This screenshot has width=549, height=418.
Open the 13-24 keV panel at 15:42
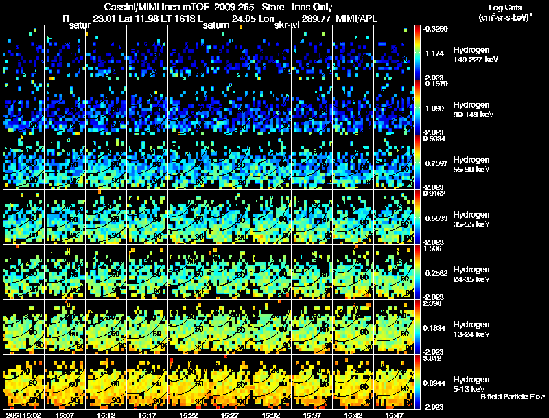pos(353,327)
